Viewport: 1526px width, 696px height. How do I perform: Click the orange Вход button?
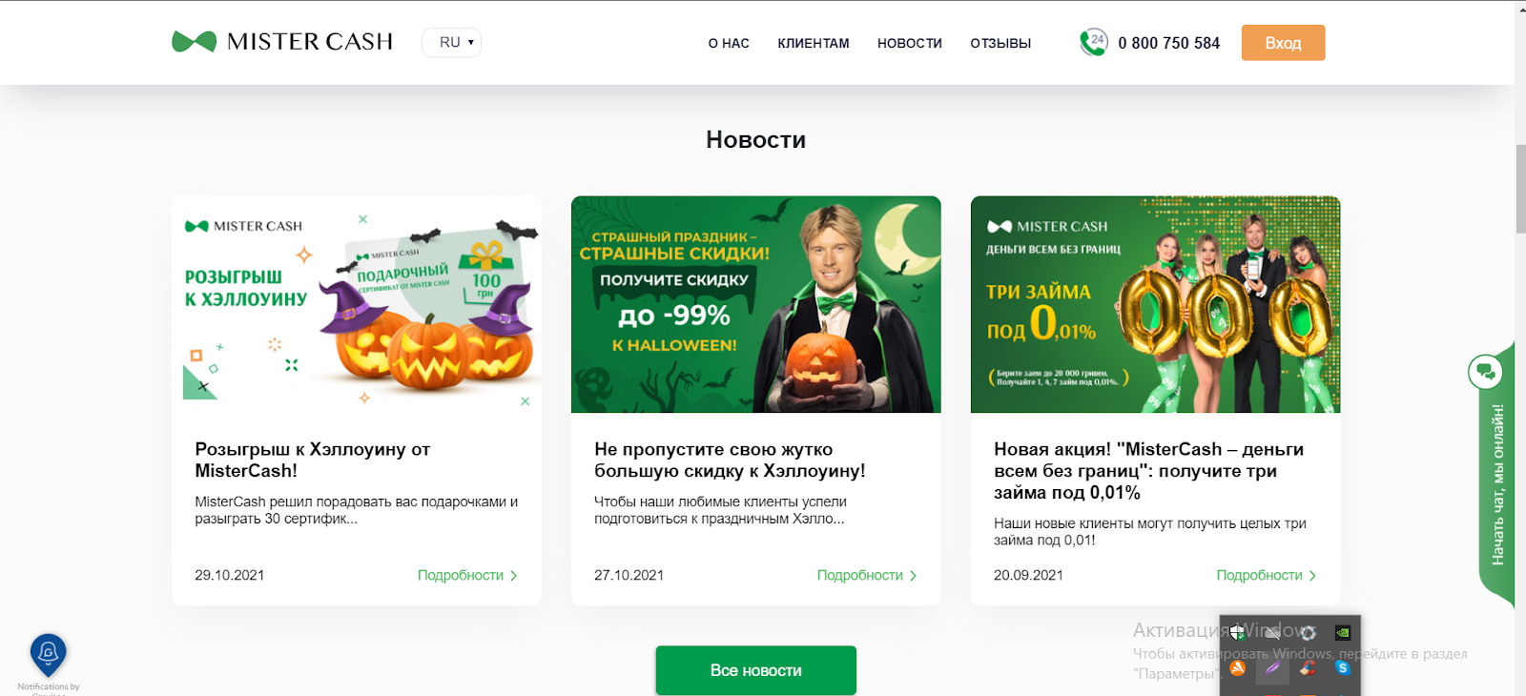pyautogui.click(x=1283, y=43)
